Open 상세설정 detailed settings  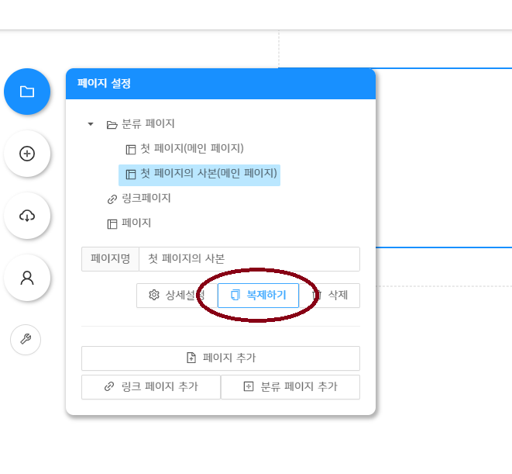click(177, 296)
